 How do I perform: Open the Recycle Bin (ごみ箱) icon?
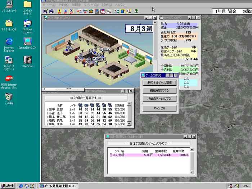9,96
